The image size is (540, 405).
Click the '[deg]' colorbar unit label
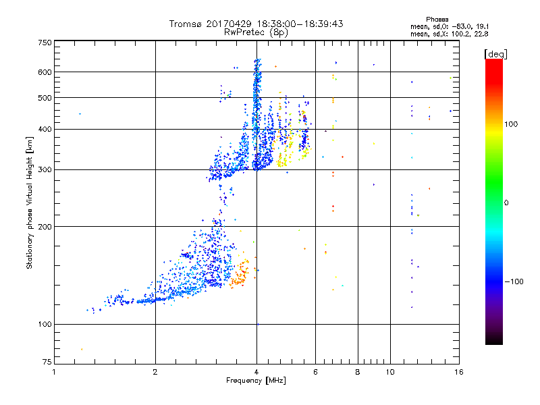point(495,54)
